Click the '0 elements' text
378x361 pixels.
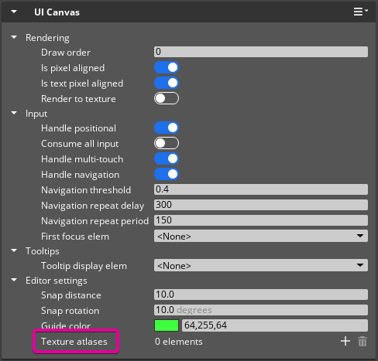tap(179, 342)
